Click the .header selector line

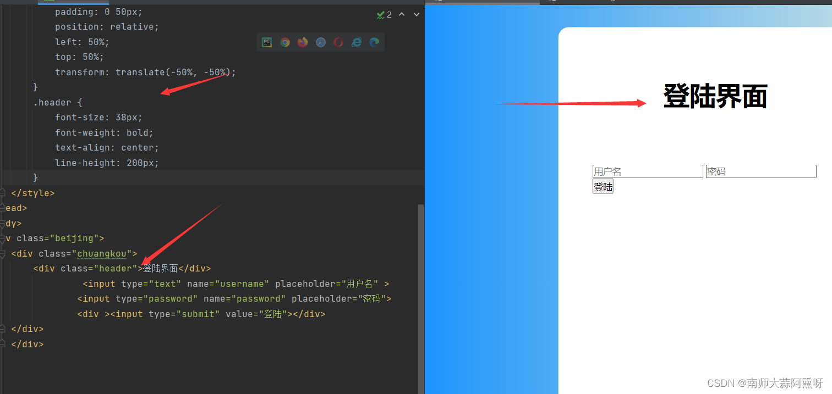[x=58, y=102]
